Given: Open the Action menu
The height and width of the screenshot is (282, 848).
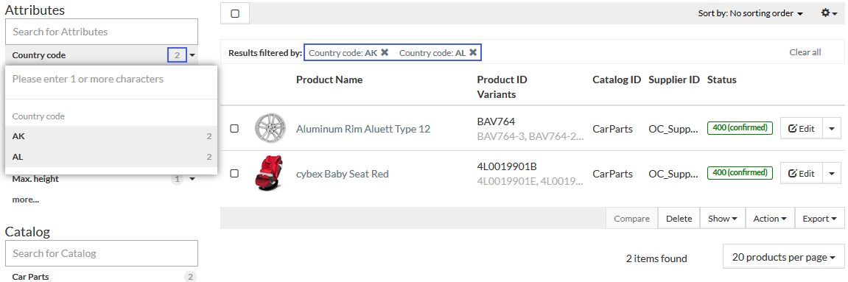Looking at the screenshot, I should coord(770,218).
